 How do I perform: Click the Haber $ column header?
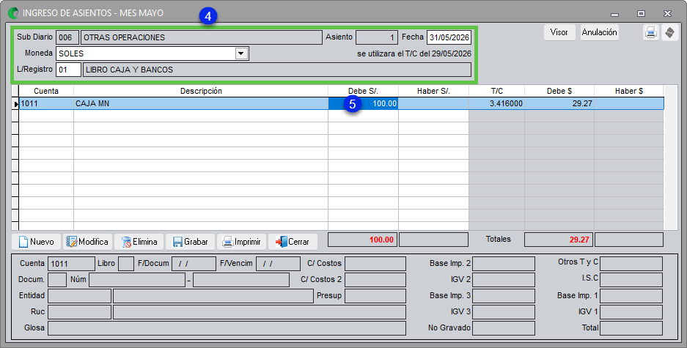[629, 91]
